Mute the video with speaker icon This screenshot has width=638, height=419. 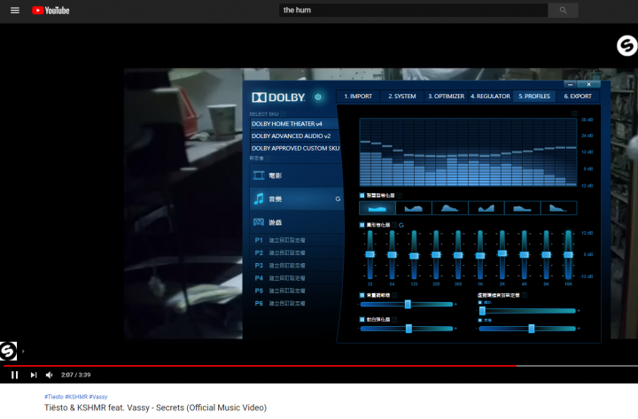(x=50, y=375)
